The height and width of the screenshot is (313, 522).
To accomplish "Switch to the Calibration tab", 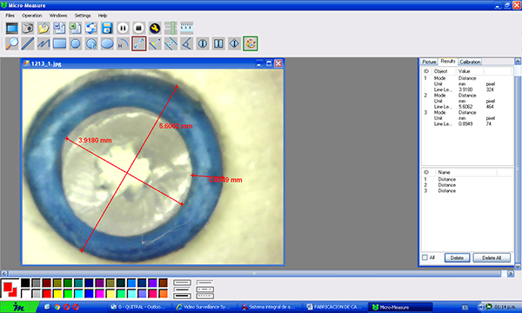I will coord(470,62).
